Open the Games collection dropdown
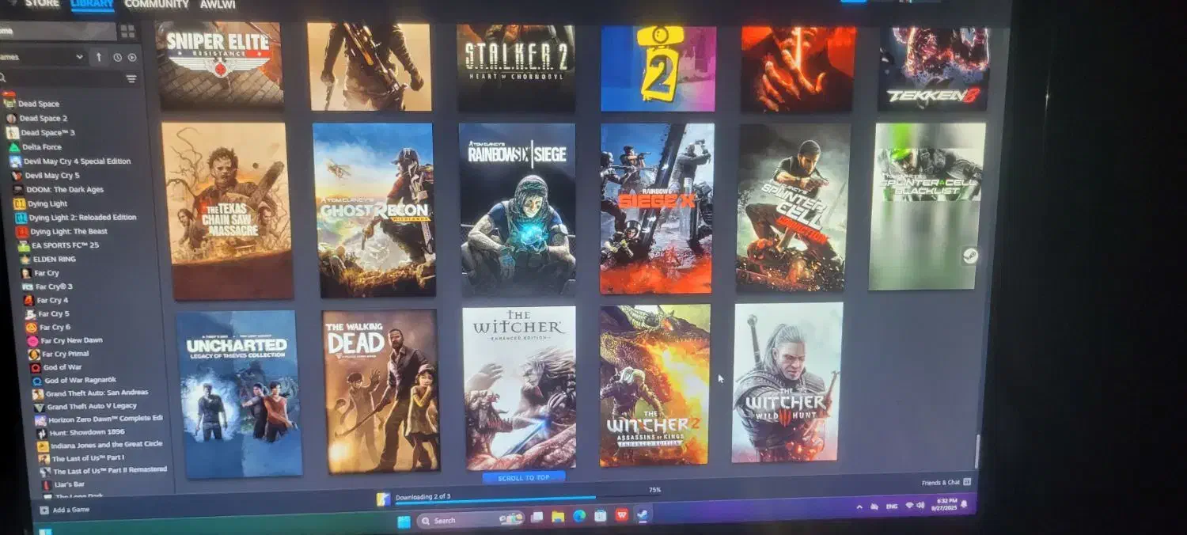 (x=41, y=57)
